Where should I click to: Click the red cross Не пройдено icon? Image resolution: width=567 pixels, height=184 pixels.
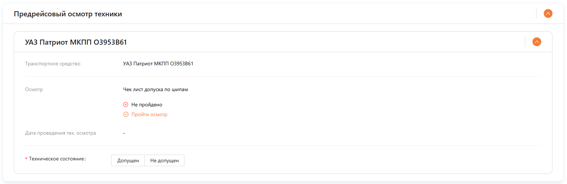coord(126,105)
